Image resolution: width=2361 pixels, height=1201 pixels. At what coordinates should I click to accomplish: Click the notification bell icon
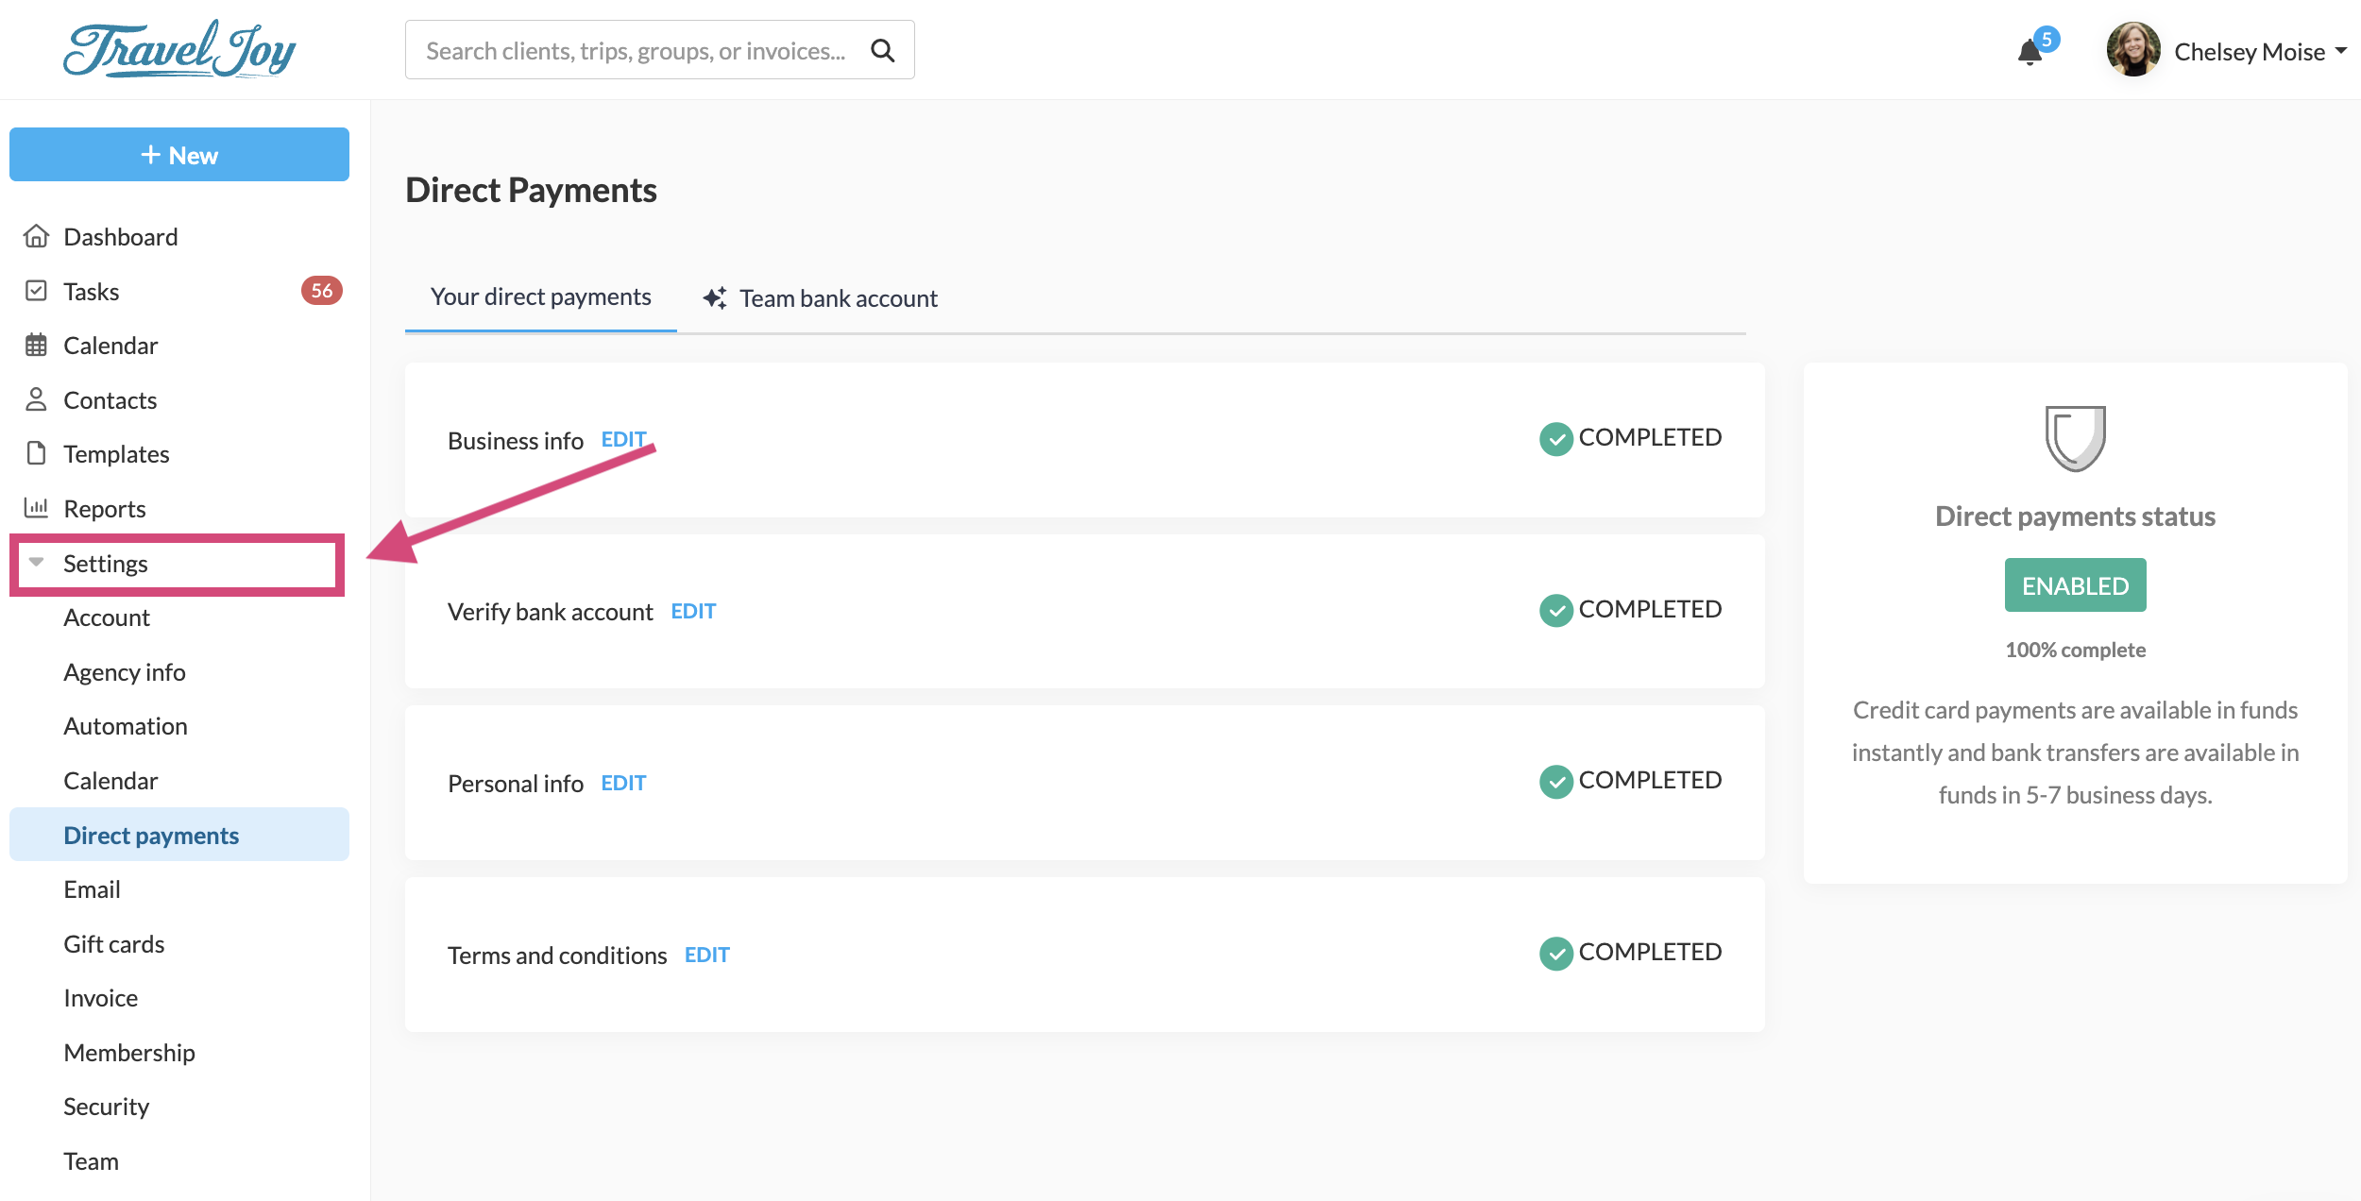[2030, 52]
